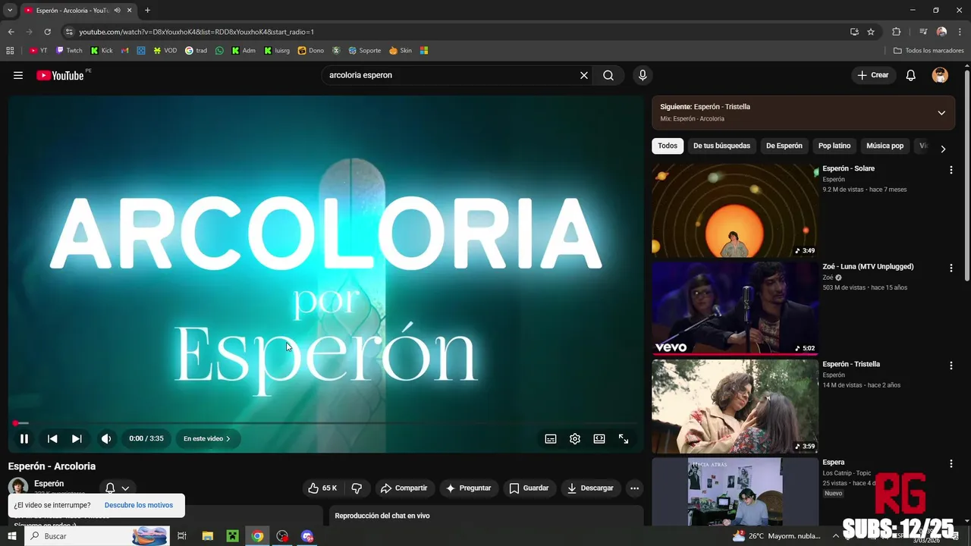Reload the page in Chrome
Screen dimensions: 971x546
click(x=47, y=32)
